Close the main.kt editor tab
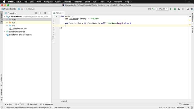The height and width of the screenshot is (109, 194). click(63, 13)
